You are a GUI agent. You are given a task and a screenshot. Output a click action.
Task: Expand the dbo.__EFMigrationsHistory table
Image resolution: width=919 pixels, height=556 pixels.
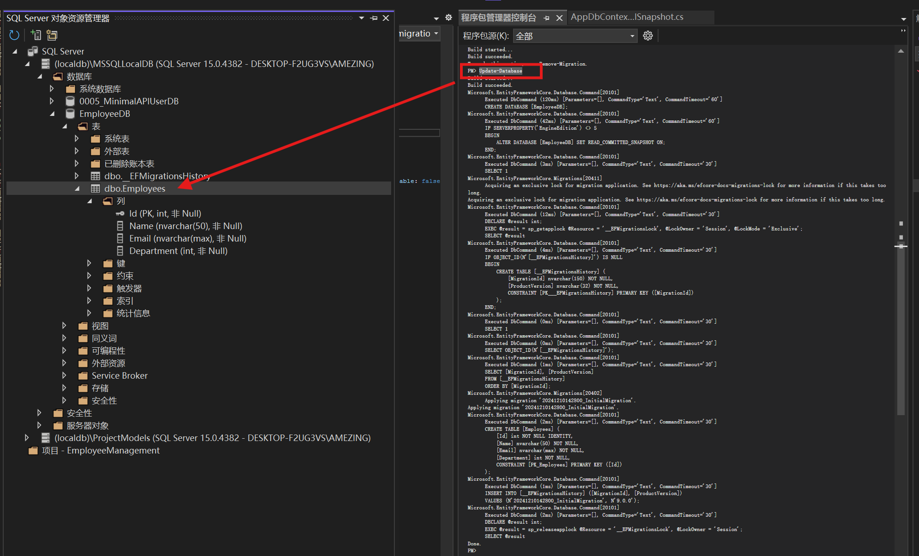pyautogui.click(x=77, y=176)
